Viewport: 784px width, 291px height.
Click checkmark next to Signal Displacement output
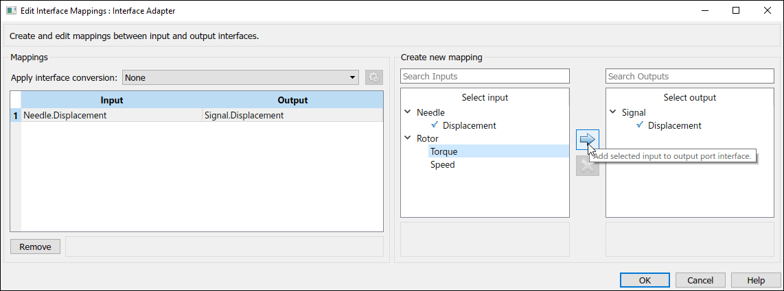640,125
